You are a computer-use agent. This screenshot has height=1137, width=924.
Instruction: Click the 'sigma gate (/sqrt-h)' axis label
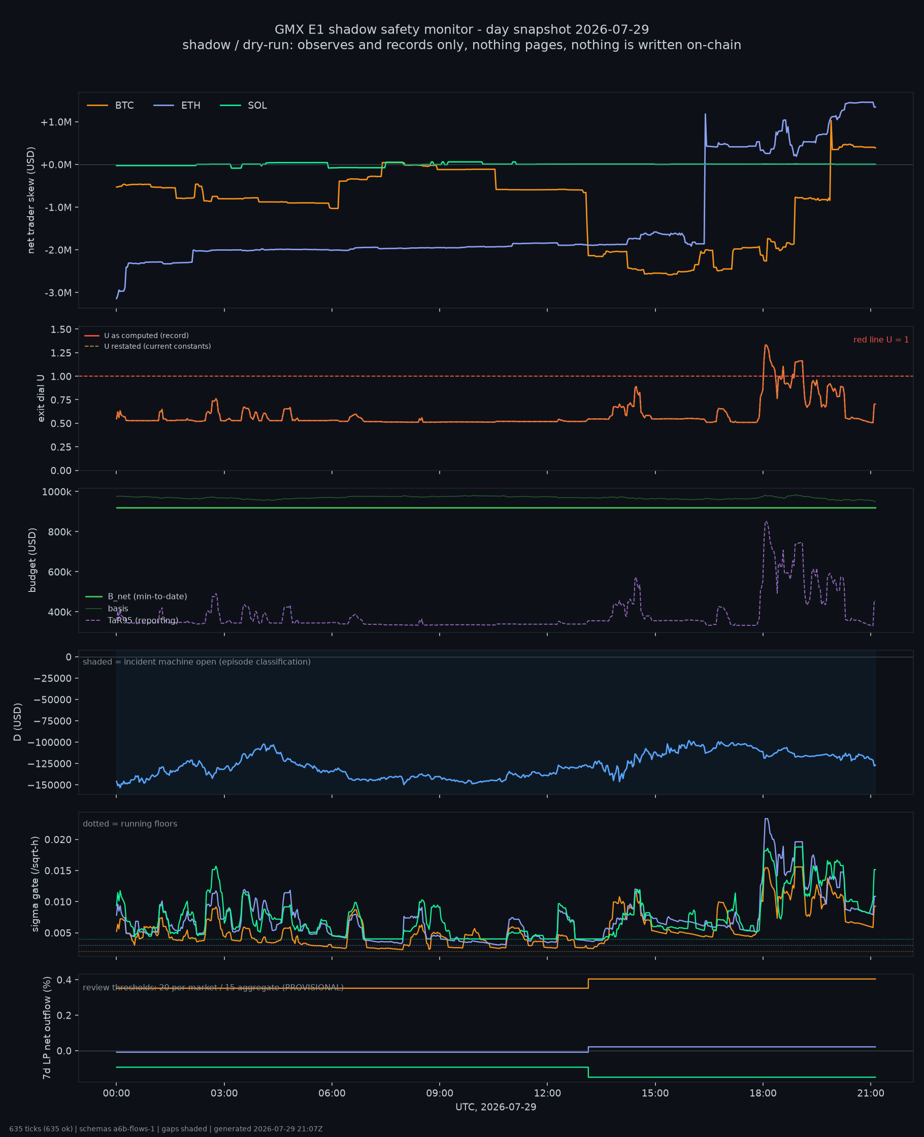(x=35, y=884)
